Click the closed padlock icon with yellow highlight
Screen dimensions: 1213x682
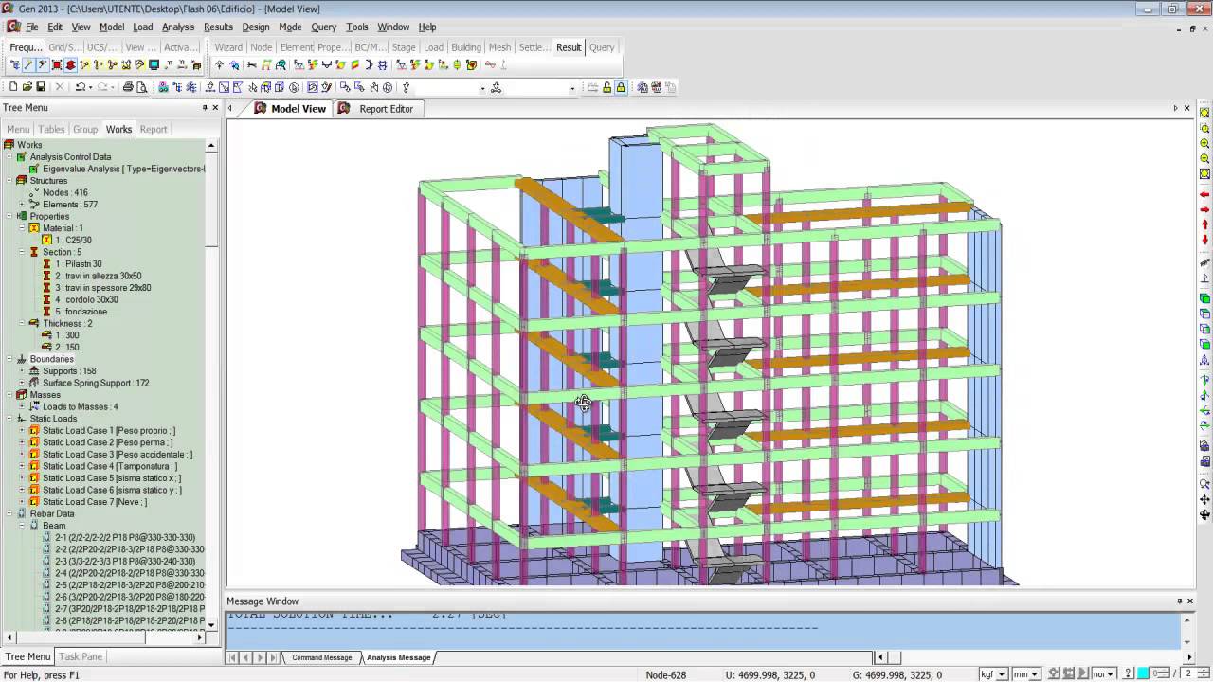coord(621,87)
